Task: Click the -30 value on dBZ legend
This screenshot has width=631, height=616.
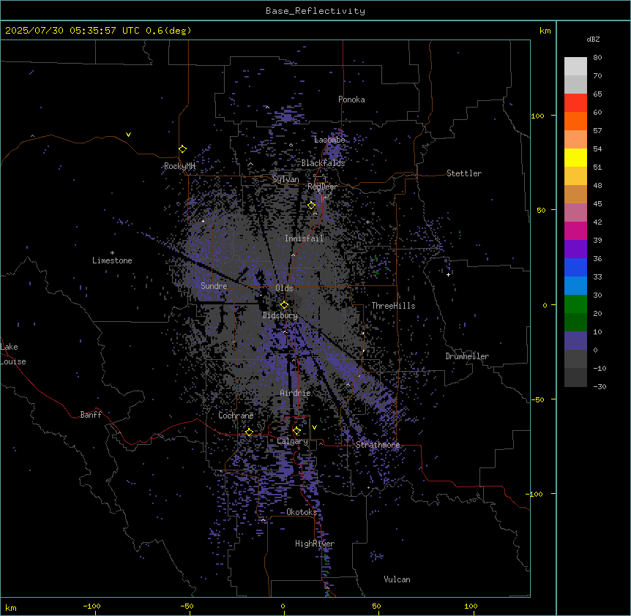Action: [600, 387]
